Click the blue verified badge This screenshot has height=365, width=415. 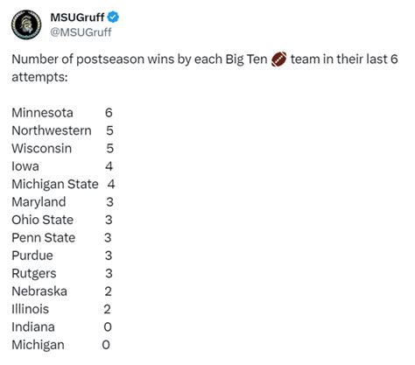point(113,17)
